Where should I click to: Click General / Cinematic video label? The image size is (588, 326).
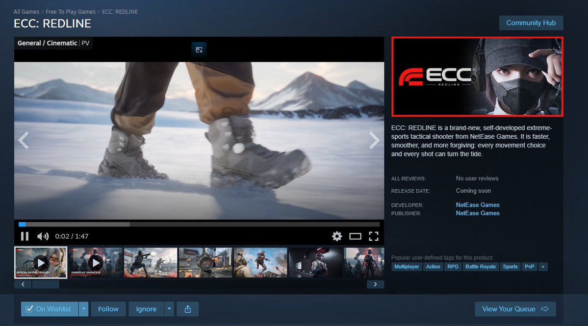coord(47,43)
